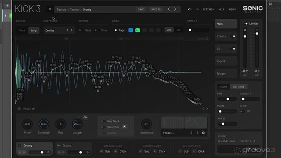Open the limiter settings gear icon
This screenshot has width=281, height=158.
pos(245,30)
